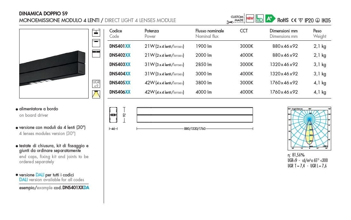Click the Flusso nominale column header
The width and height of the screenshot is (351, 220).
click(210, 31)
